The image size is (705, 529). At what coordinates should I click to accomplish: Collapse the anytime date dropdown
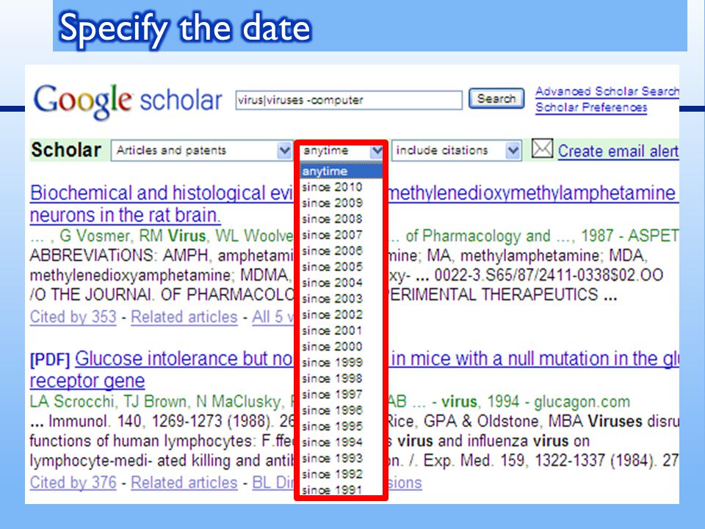point(341,151)
